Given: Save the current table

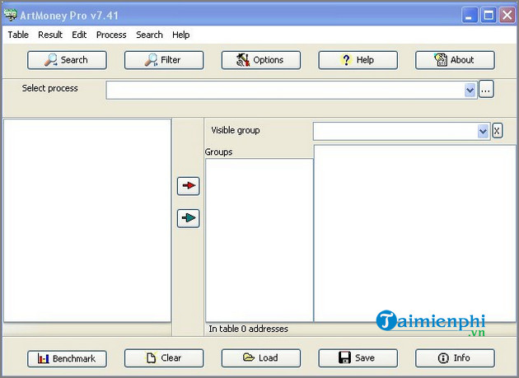Looking at the screenshot, I should [358, 357].
